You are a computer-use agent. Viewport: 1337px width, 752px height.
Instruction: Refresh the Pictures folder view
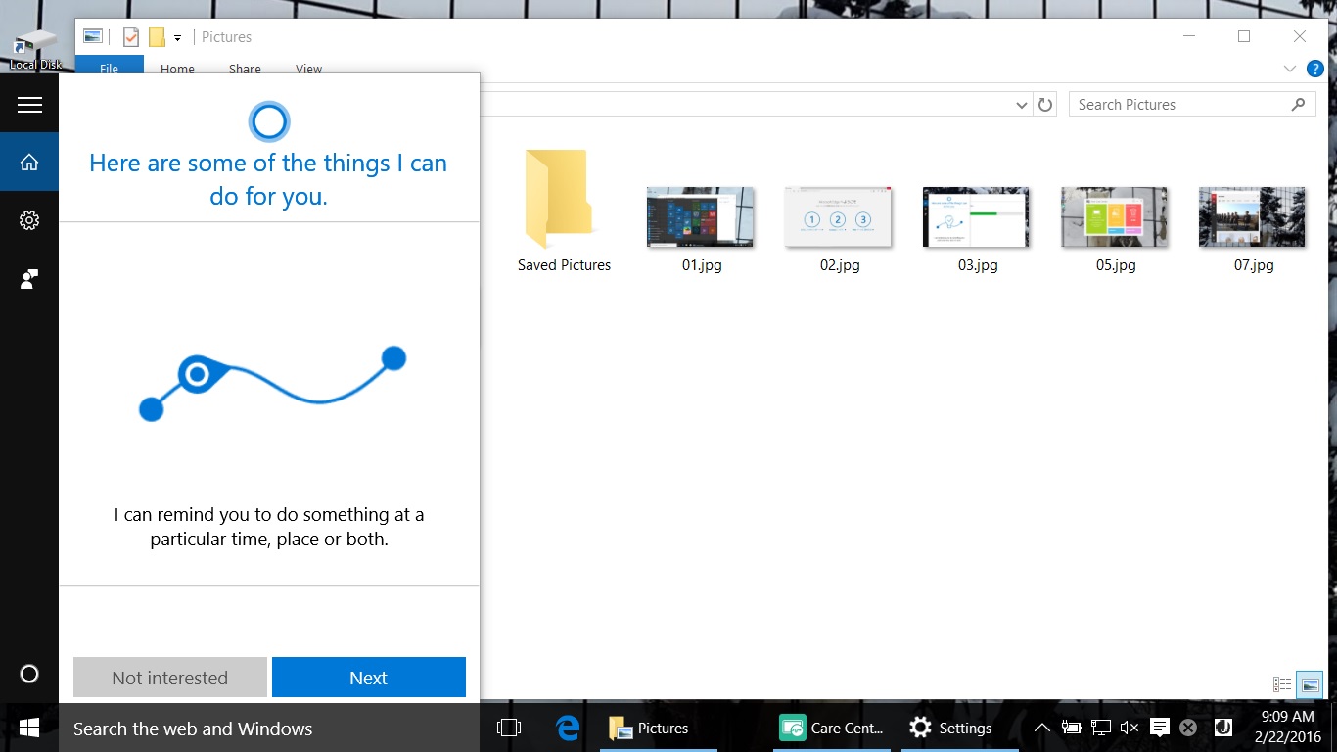[x=1045, y=105]
